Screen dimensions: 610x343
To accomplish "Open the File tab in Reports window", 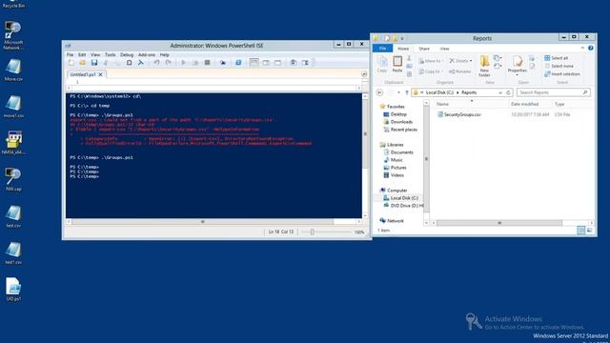I will (383, 49).
